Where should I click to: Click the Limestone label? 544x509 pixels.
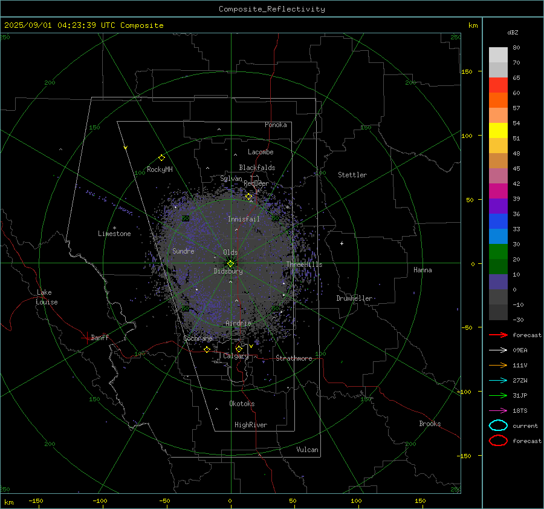114,234
